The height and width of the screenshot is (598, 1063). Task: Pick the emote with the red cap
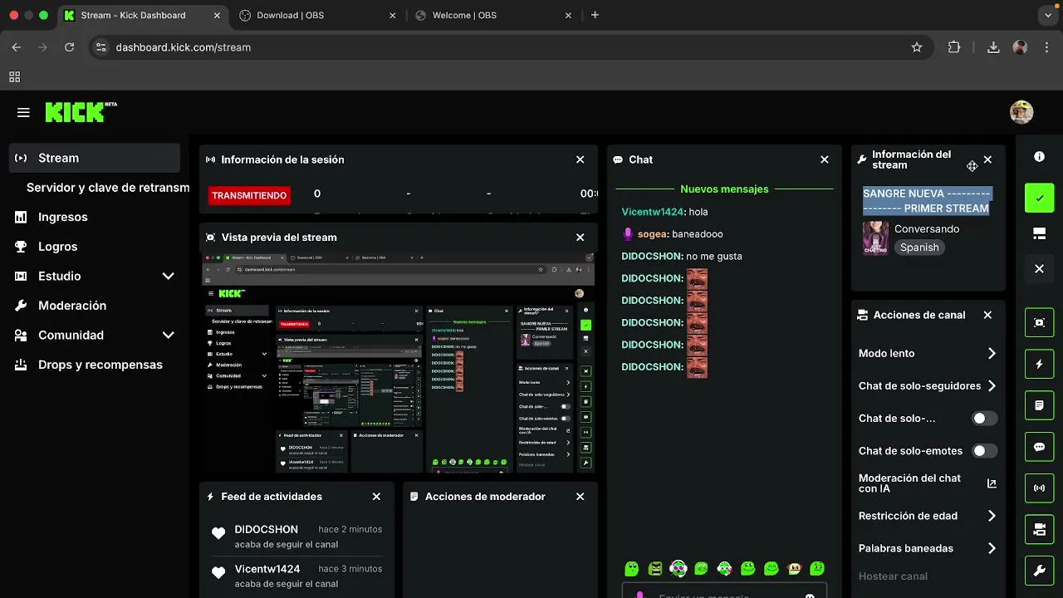[x=794, y=568]
